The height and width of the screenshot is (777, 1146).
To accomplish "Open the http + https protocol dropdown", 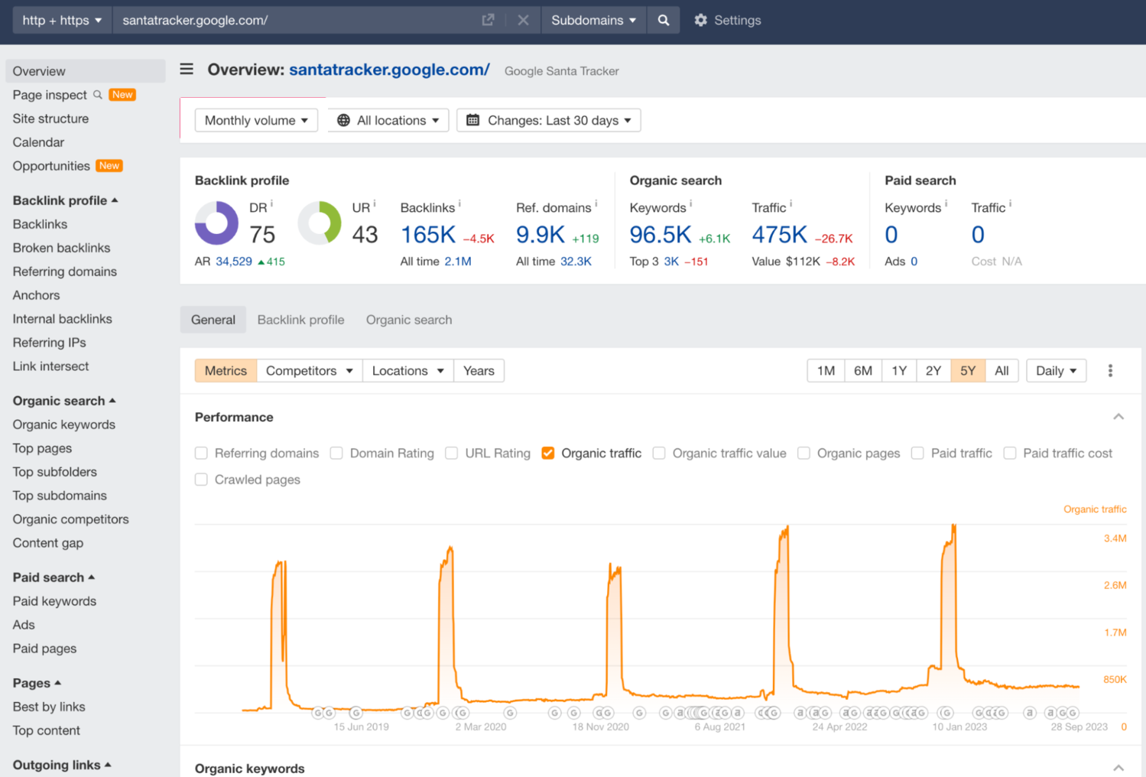I will pyautogui.click(x=62, y=20).
